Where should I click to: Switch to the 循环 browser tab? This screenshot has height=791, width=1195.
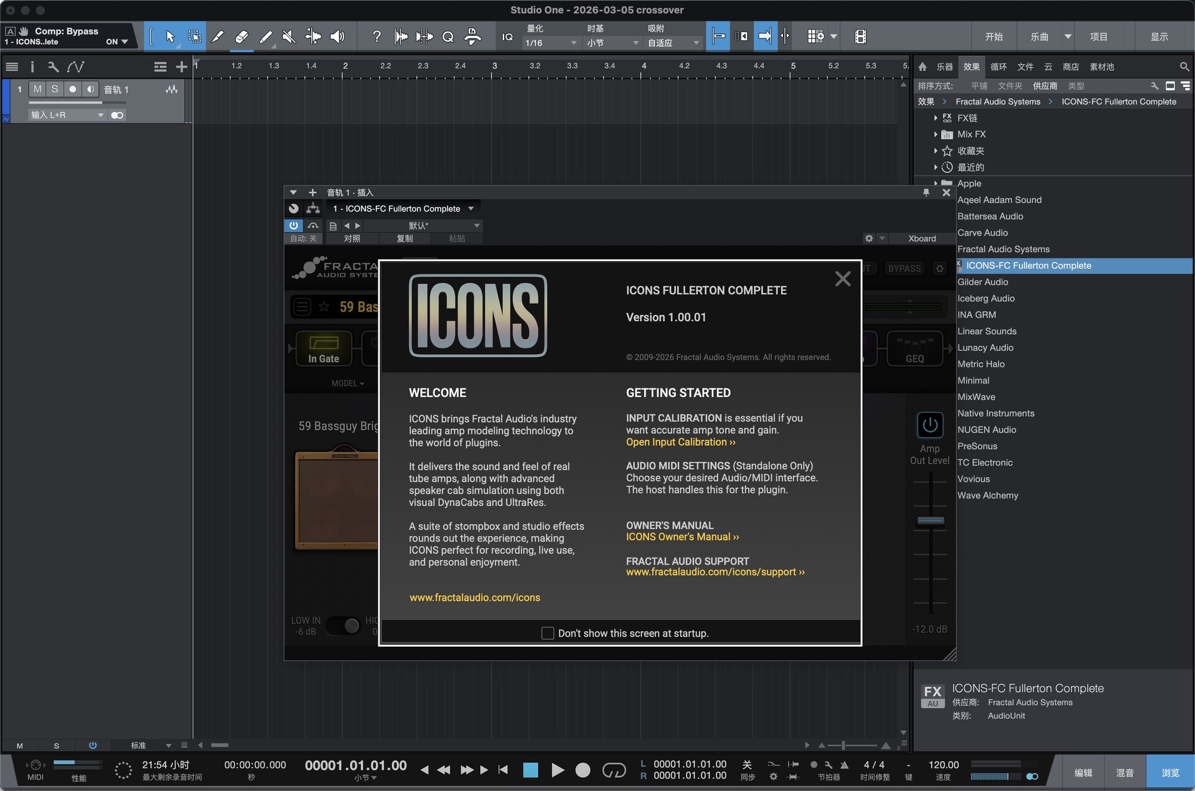(x=998, y=67)
